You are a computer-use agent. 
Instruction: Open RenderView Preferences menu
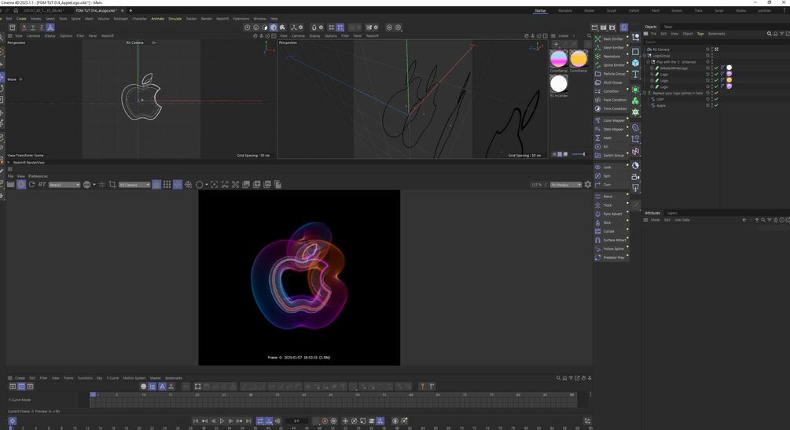point(38,176)
